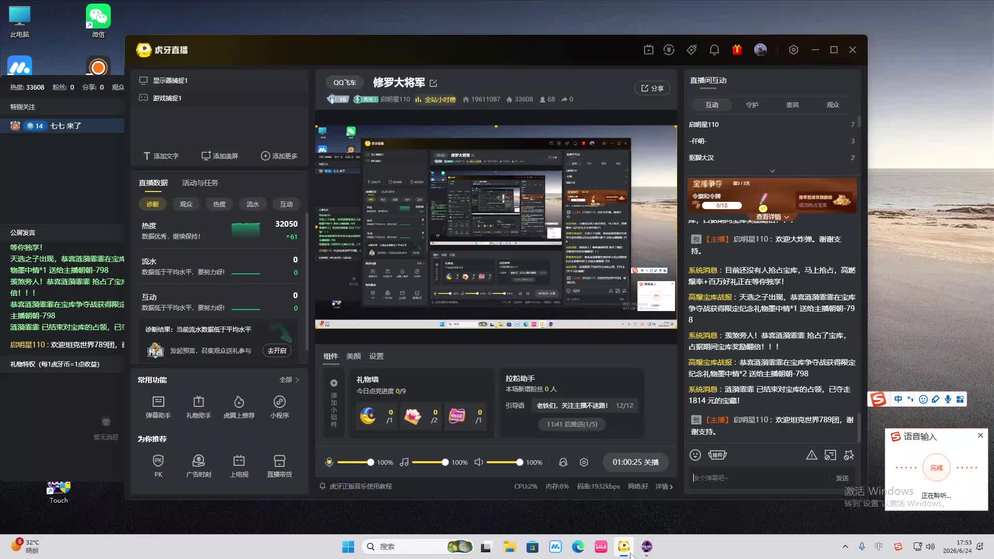Open the chat message filter icon

click(830, 455)
